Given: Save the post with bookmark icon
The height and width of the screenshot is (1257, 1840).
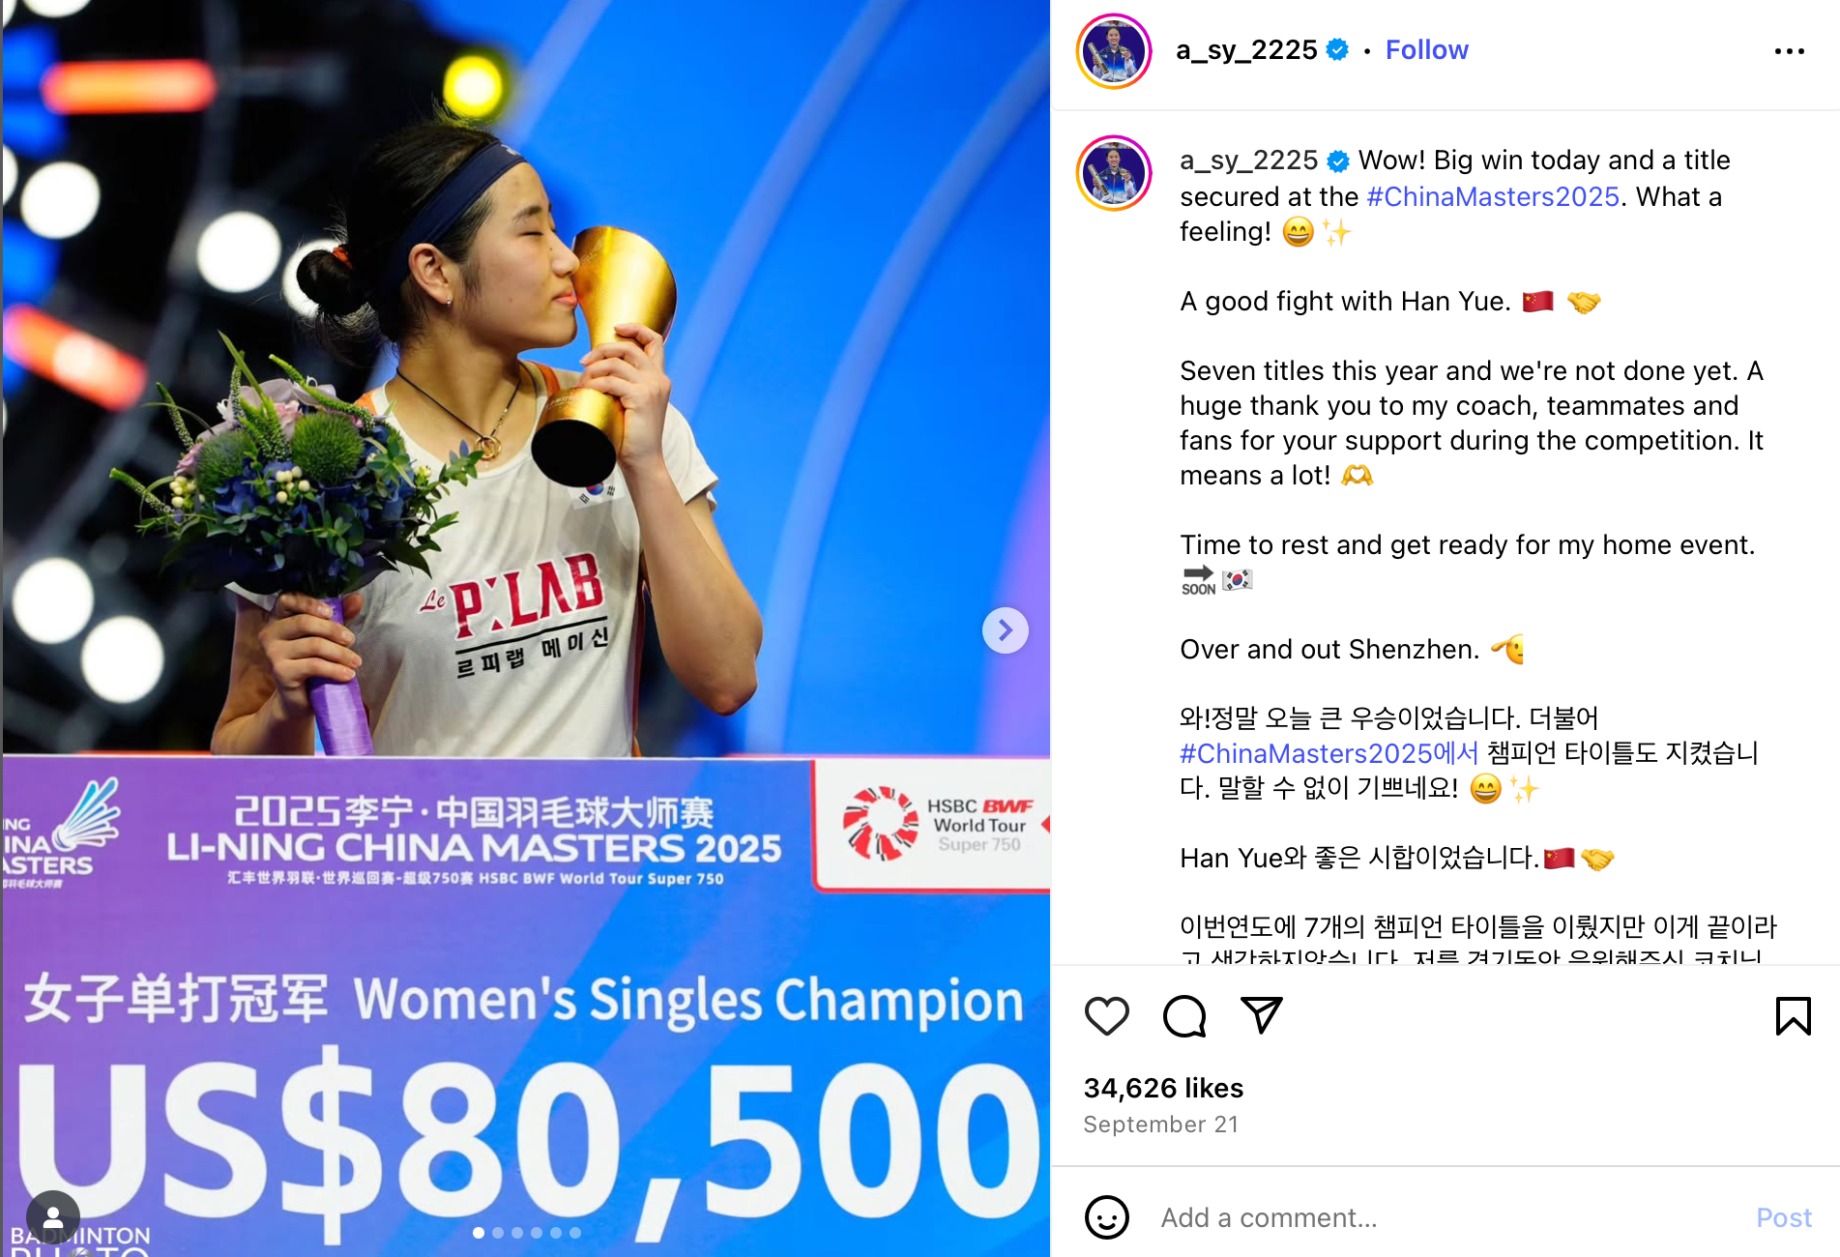Looking at the screenshot, I should (x=1794, y=1016).
